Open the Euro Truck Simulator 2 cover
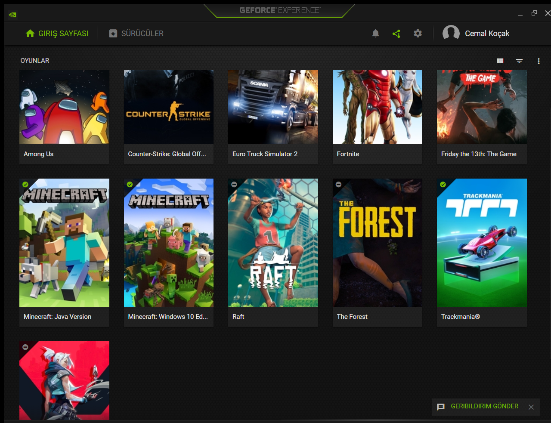551x423 pixels. (x=273, y=107)
